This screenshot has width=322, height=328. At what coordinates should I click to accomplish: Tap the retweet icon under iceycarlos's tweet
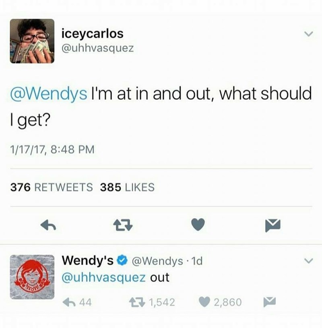tap(123, 225)
